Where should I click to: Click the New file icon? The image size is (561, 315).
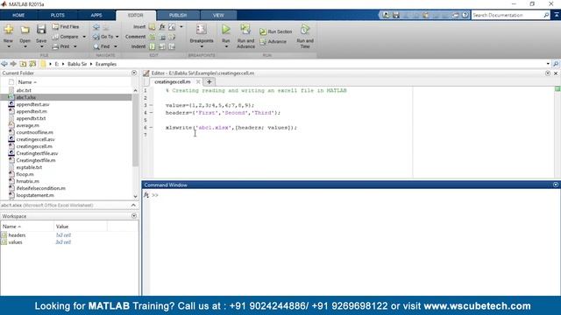pyautogui.click(x=8, y=29)
